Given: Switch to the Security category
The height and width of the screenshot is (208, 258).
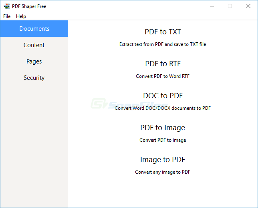Looking at the screenshot, I should 34,78.
